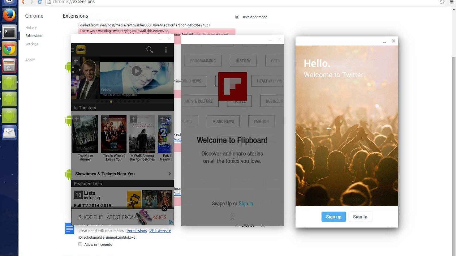The image size is (456, 256).
Task: Add Felony to watchlist plus icon
Action: (x=76, y=61)
